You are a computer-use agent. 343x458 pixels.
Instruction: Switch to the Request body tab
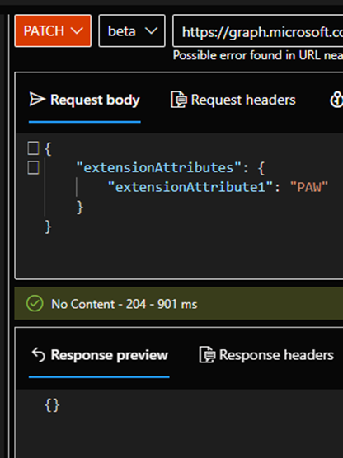[x=85, y=100]
